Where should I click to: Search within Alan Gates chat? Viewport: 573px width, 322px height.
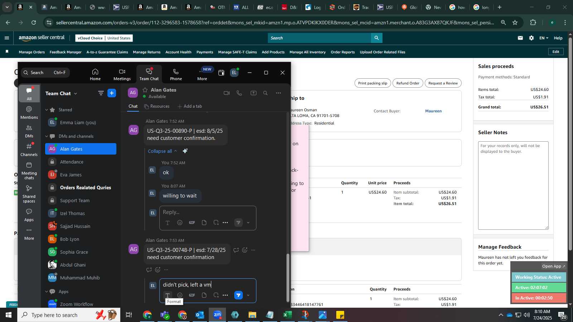click(265, 93)
